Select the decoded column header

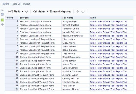[x=40, y=18]
